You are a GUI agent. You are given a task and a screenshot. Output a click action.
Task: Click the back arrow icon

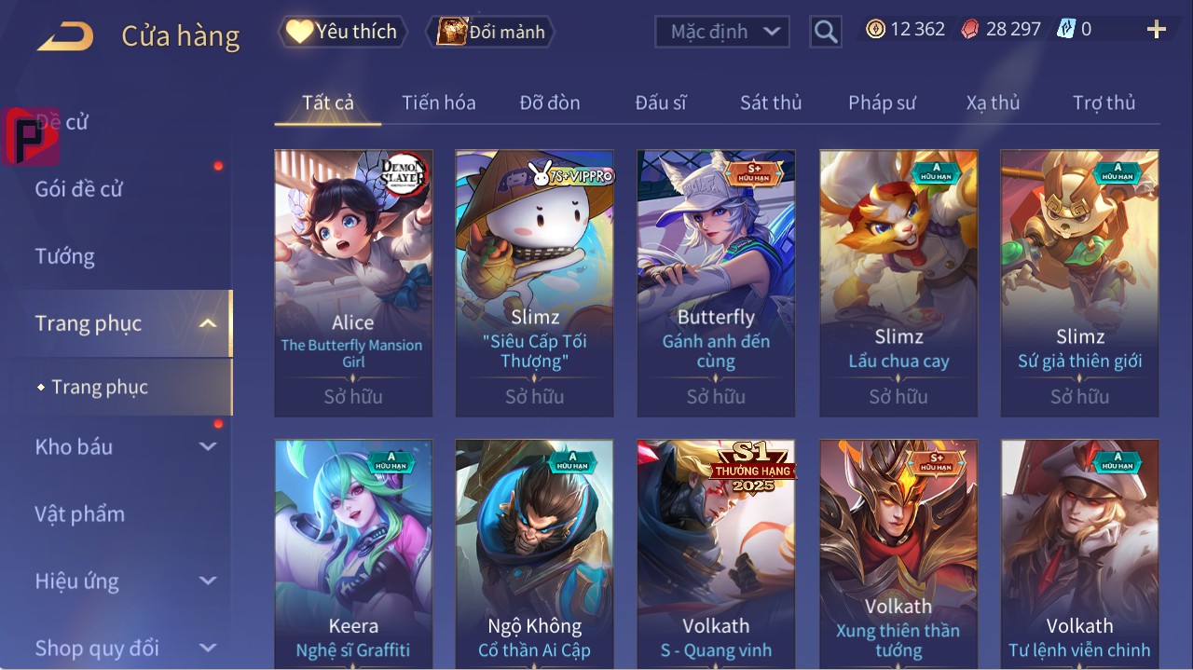point(65,36)
